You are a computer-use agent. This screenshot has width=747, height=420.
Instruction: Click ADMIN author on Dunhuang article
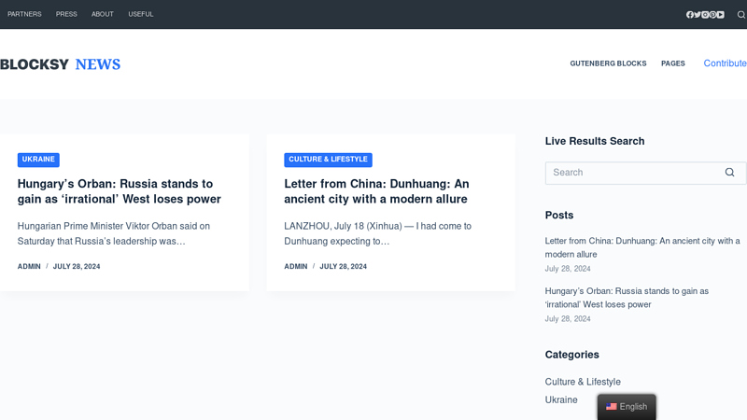coord(296,267)
